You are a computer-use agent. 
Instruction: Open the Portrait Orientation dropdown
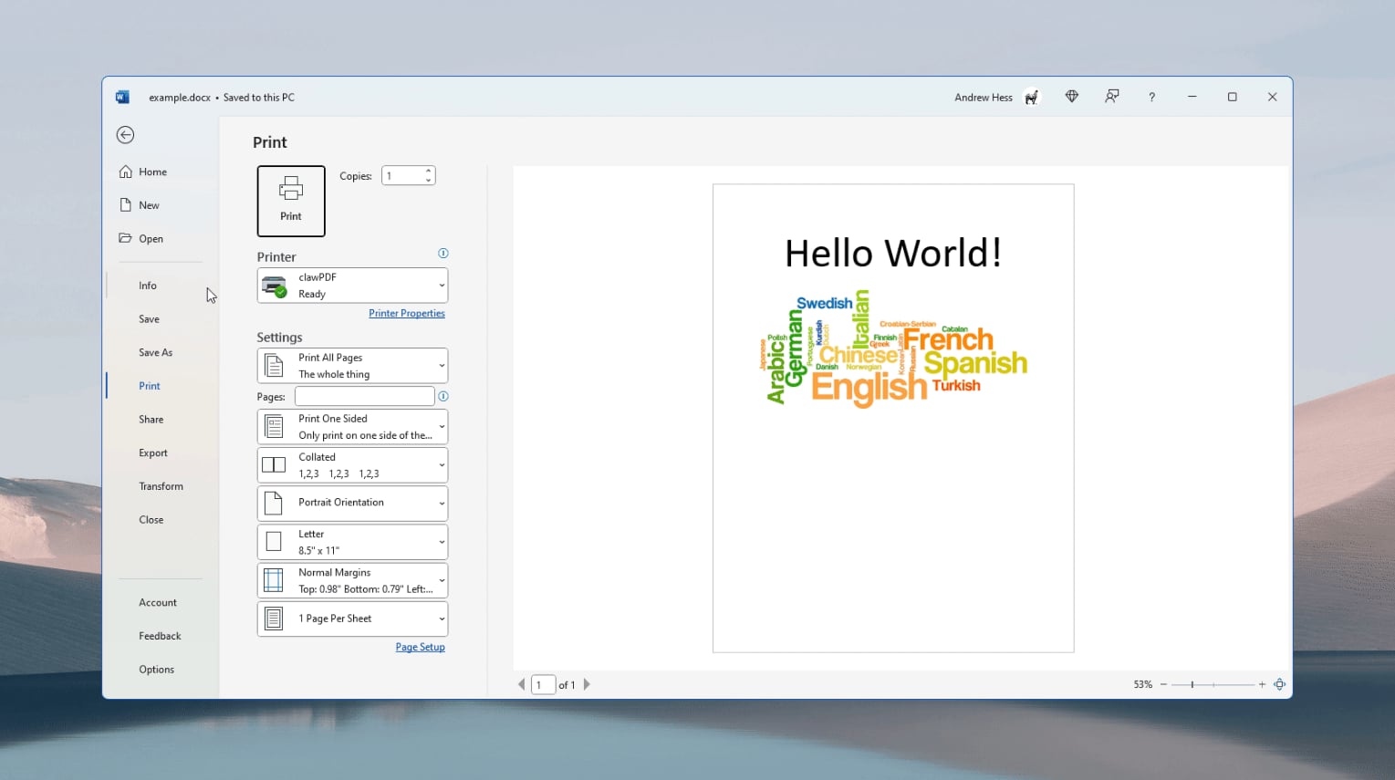(352, 503)
